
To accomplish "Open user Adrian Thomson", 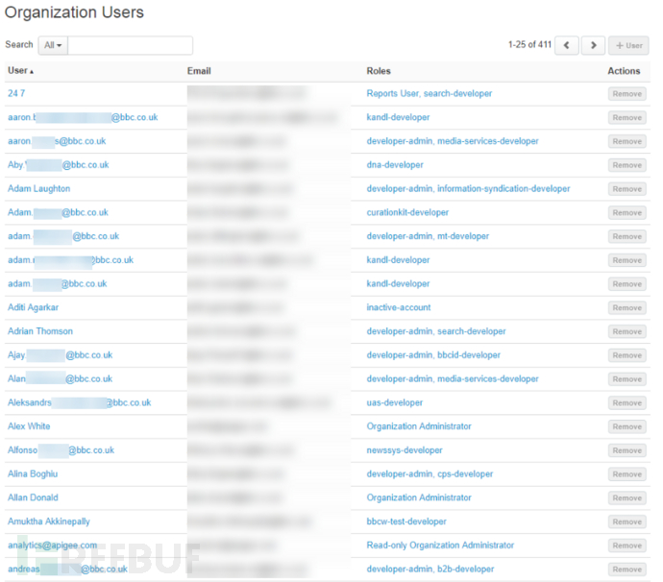I will coord(40,331).
